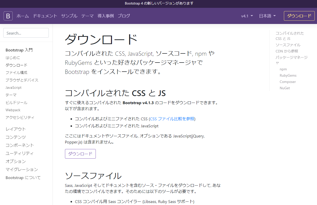The height and width of the screenshot is (205, 317).
Task: Click the コンパイルされた CSS と JS section heading
Action: click(x=115, y=93)
